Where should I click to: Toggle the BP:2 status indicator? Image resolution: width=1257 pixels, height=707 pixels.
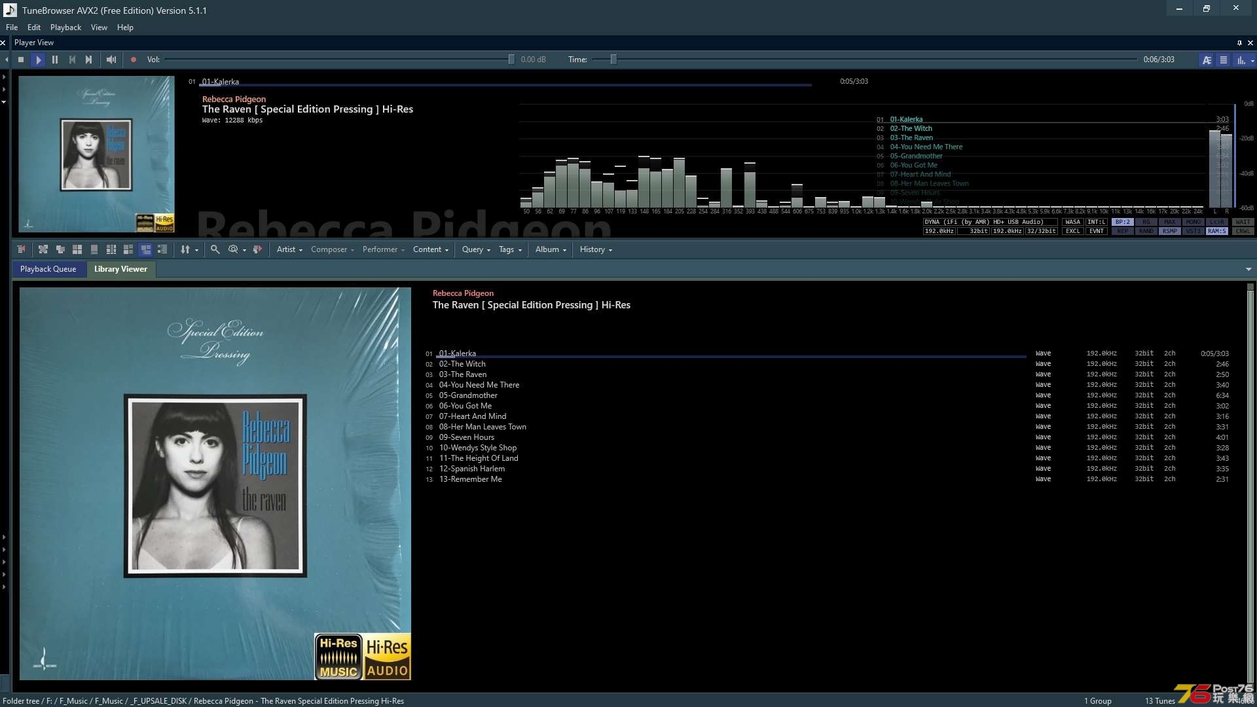tap(1123, 222)
